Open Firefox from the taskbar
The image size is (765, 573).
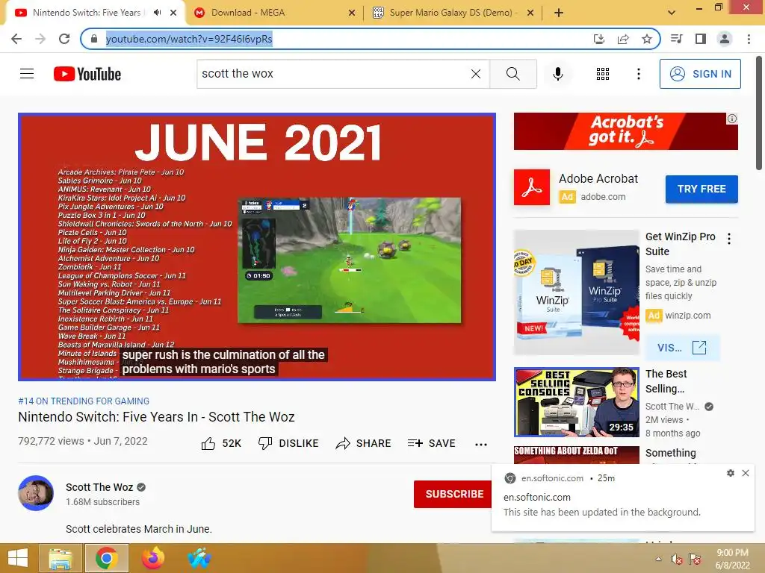tap(153, 558)
